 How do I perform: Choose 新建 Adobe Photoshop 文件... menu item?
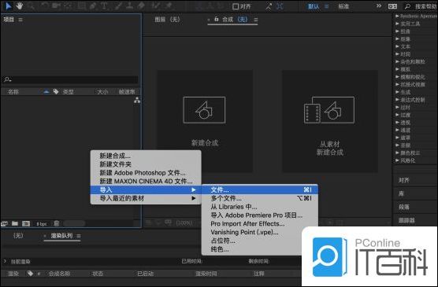pyautogui.click(x=146, y=173)
